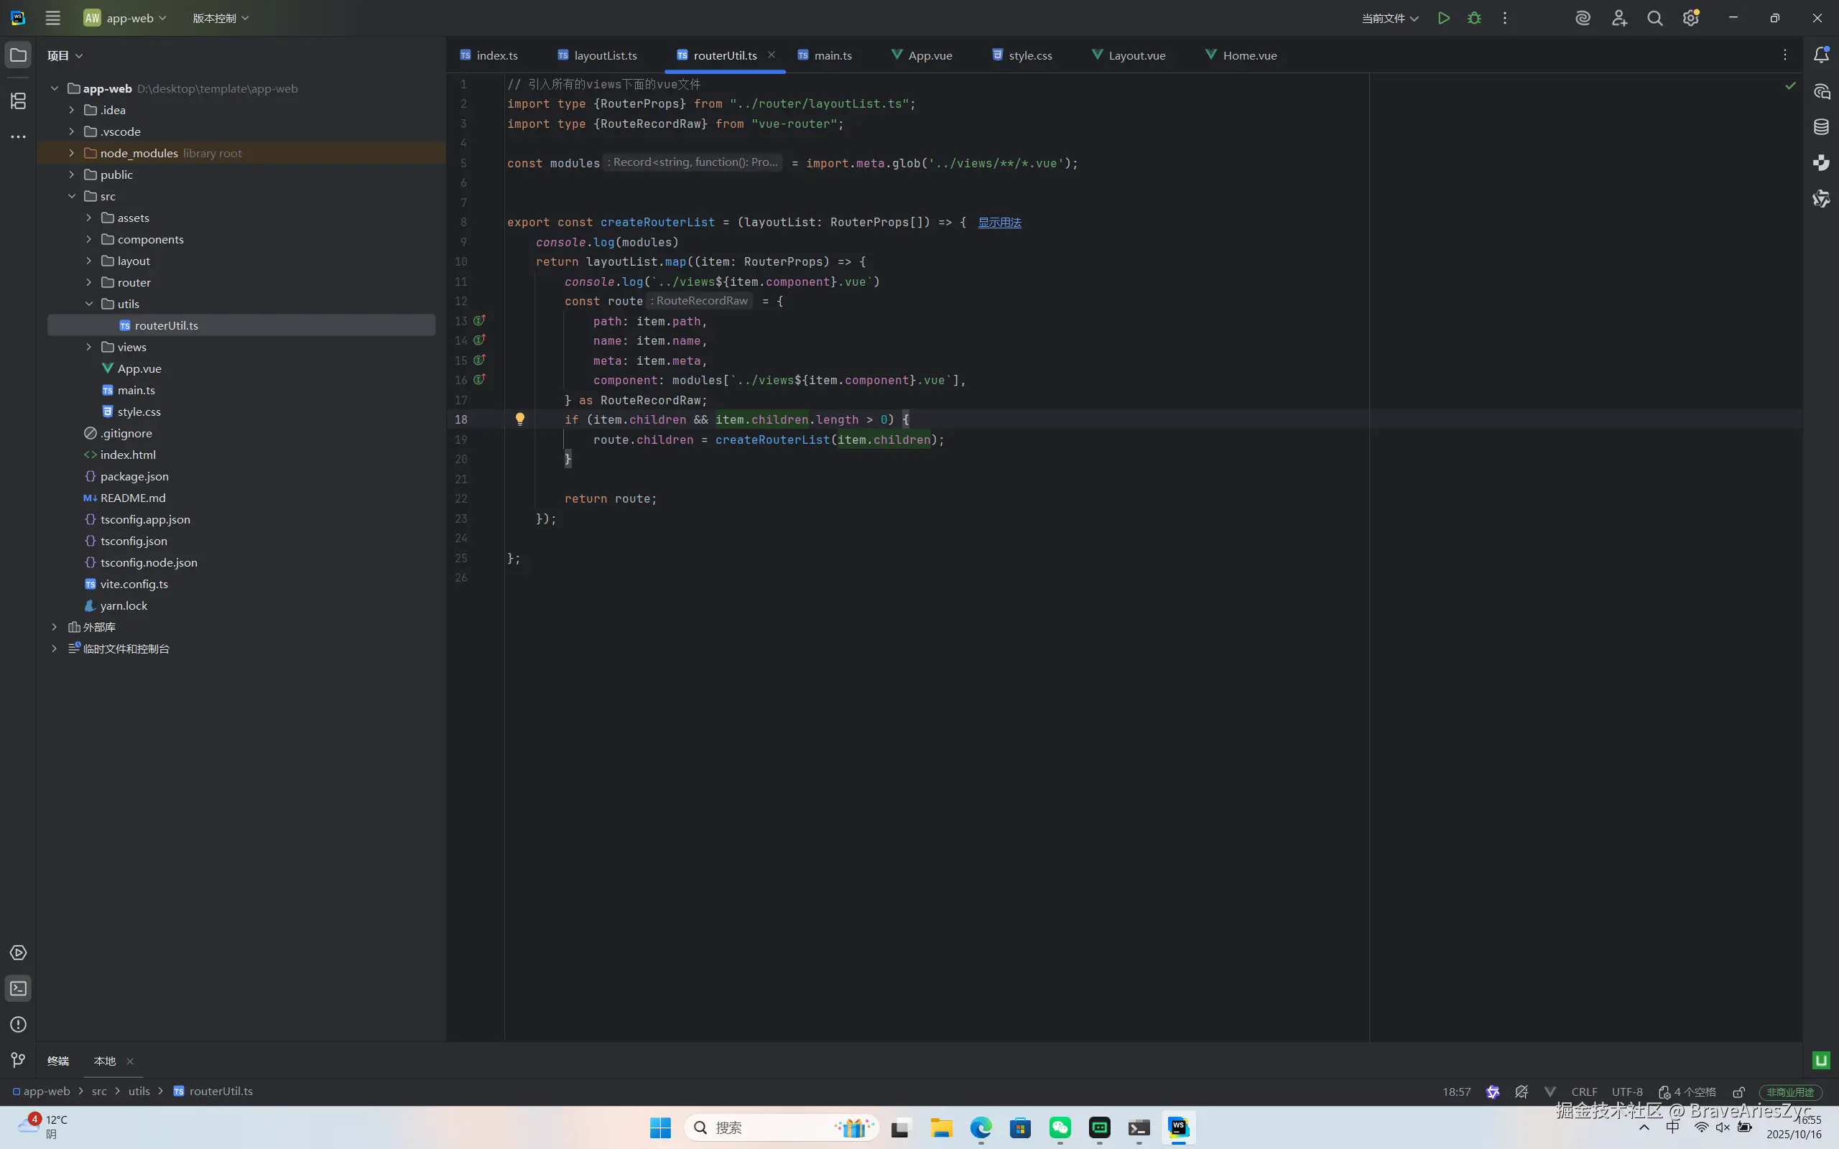Viewport: 1839px width, 1149px height.
Task: Open the Database tool panel
Action: coord(1821,127)
